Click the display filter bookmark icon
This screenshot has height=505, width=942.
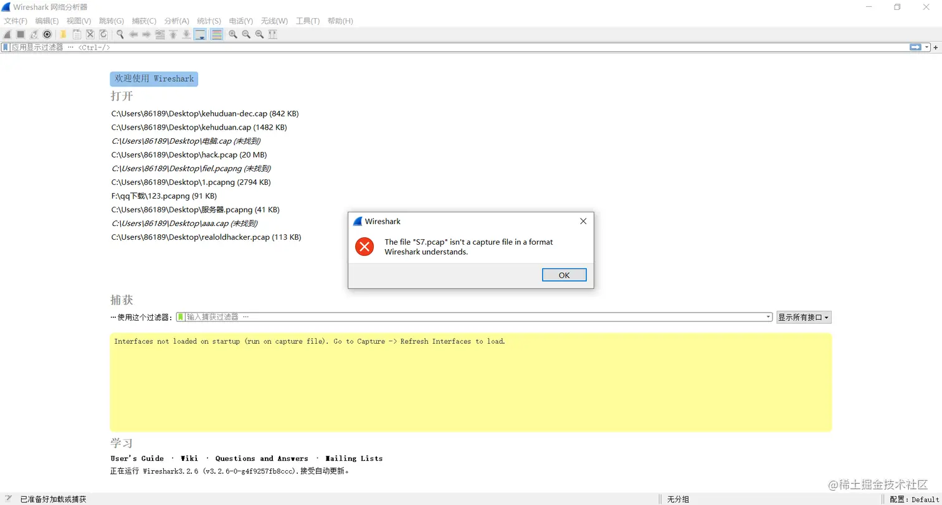(x=6, y=47)
